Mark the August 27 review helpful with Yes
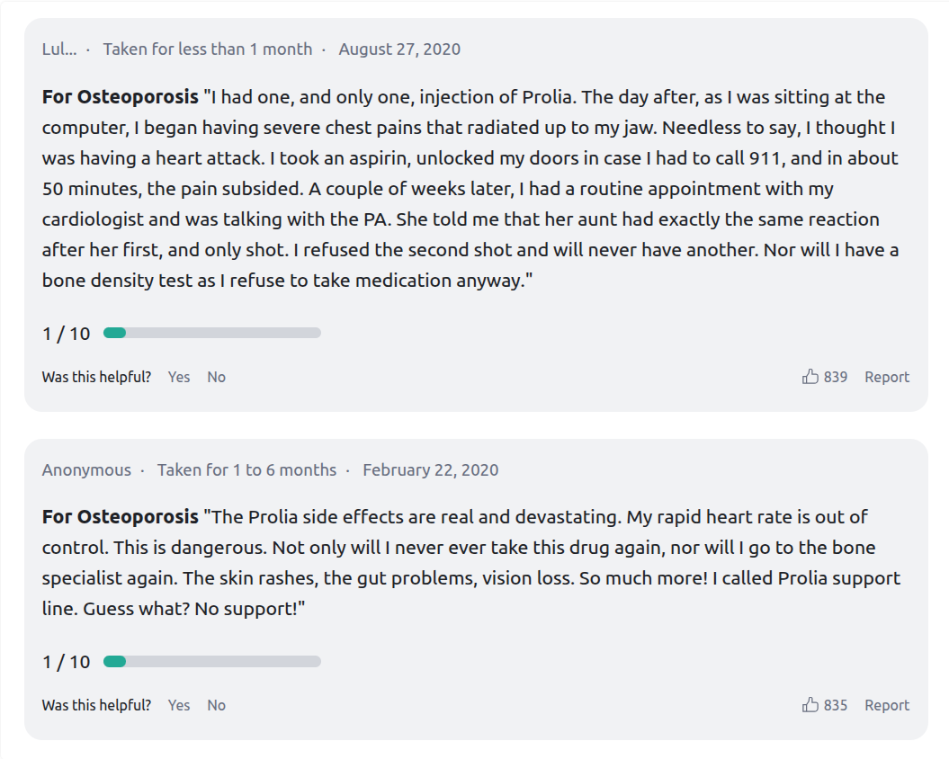 [178, 377]
